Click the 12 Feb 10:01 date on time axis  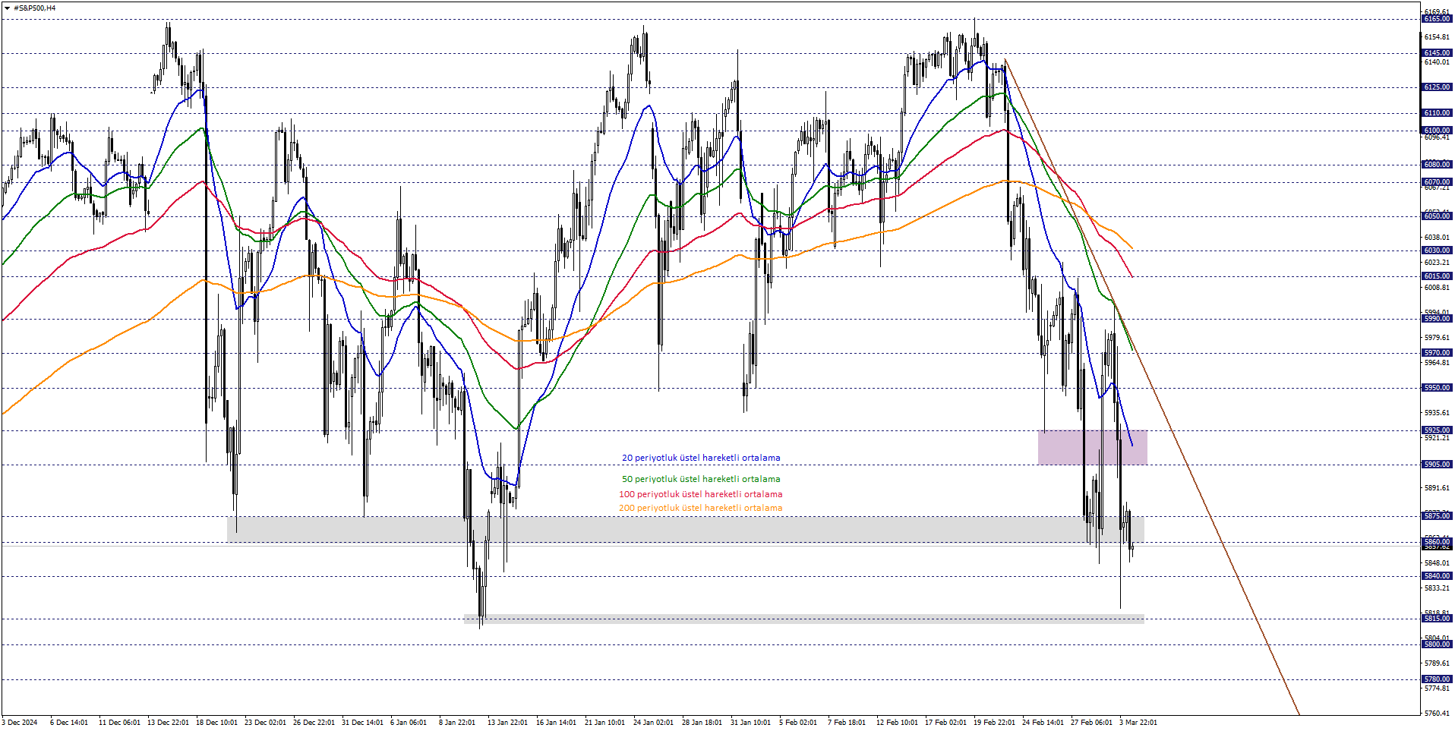tap(897, 723)
